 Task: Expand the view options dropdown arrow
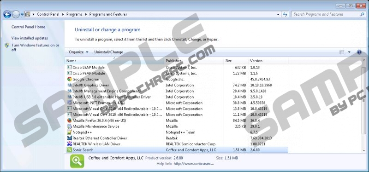(349, 52)
